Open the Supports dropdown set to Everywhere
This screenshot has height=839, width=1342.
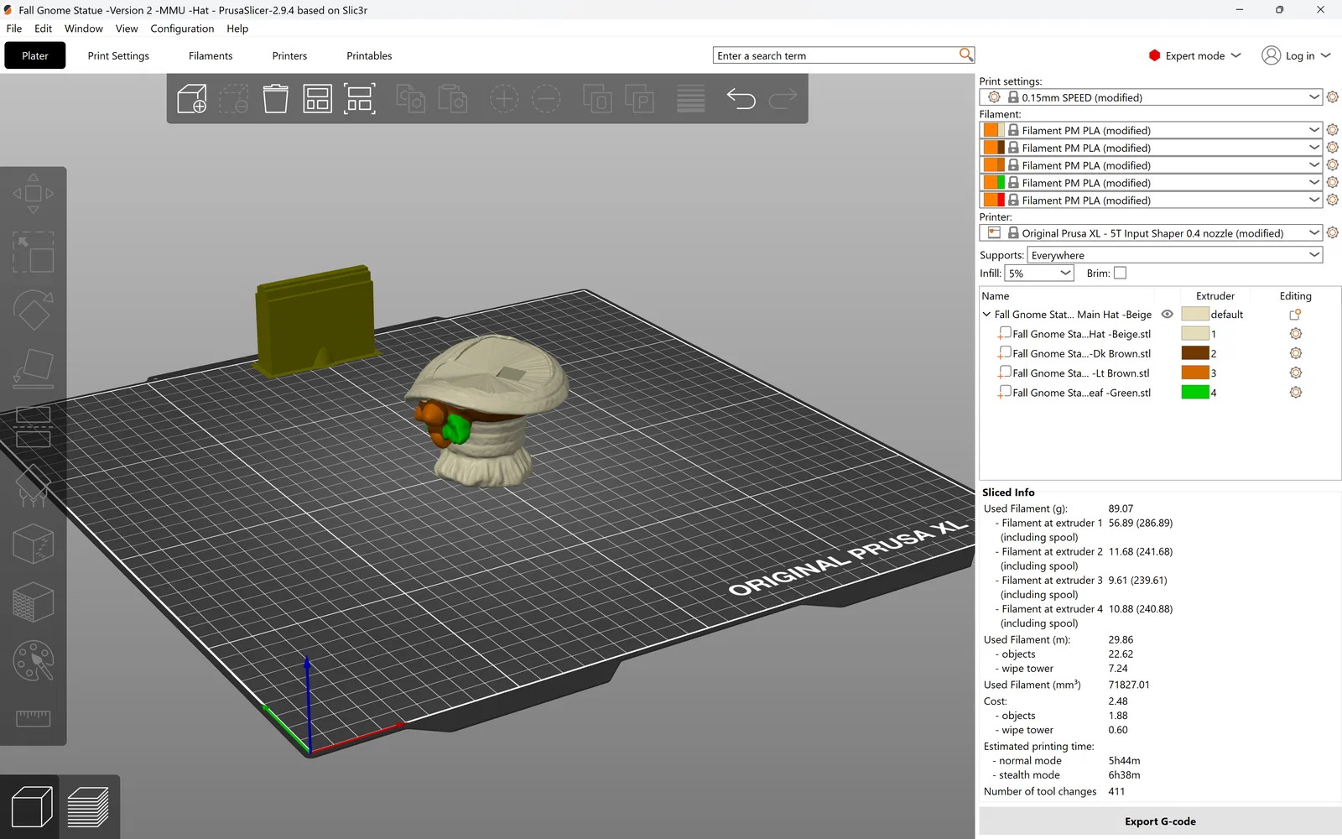[x=1175, y=255]
